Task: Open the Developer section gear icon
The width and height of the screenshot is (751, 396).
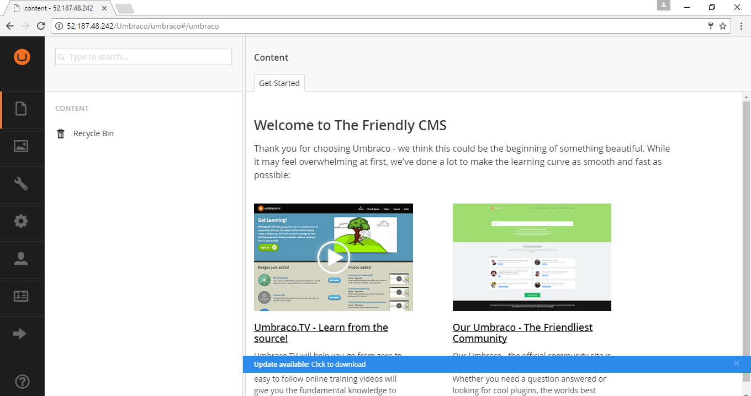Action: [x=21, y=221]
